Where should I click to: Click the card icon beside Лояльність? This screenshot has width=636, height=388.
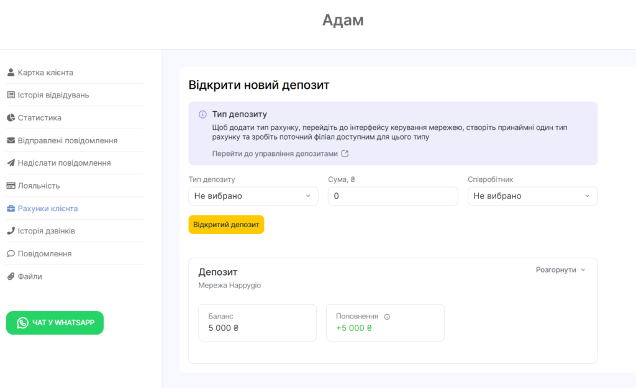pos(11,186)
